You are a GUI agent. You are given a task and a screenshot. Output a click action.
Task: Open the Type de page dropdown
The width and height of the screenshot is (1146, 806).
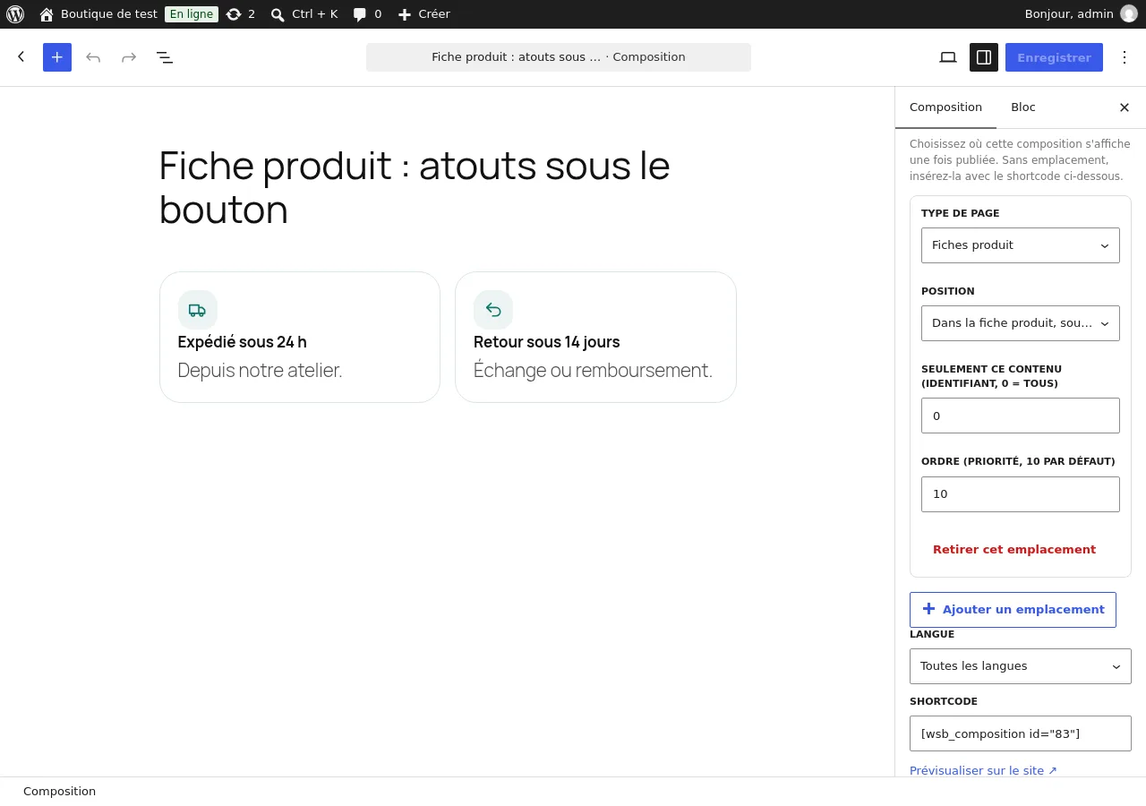[x=1021, y=245]
